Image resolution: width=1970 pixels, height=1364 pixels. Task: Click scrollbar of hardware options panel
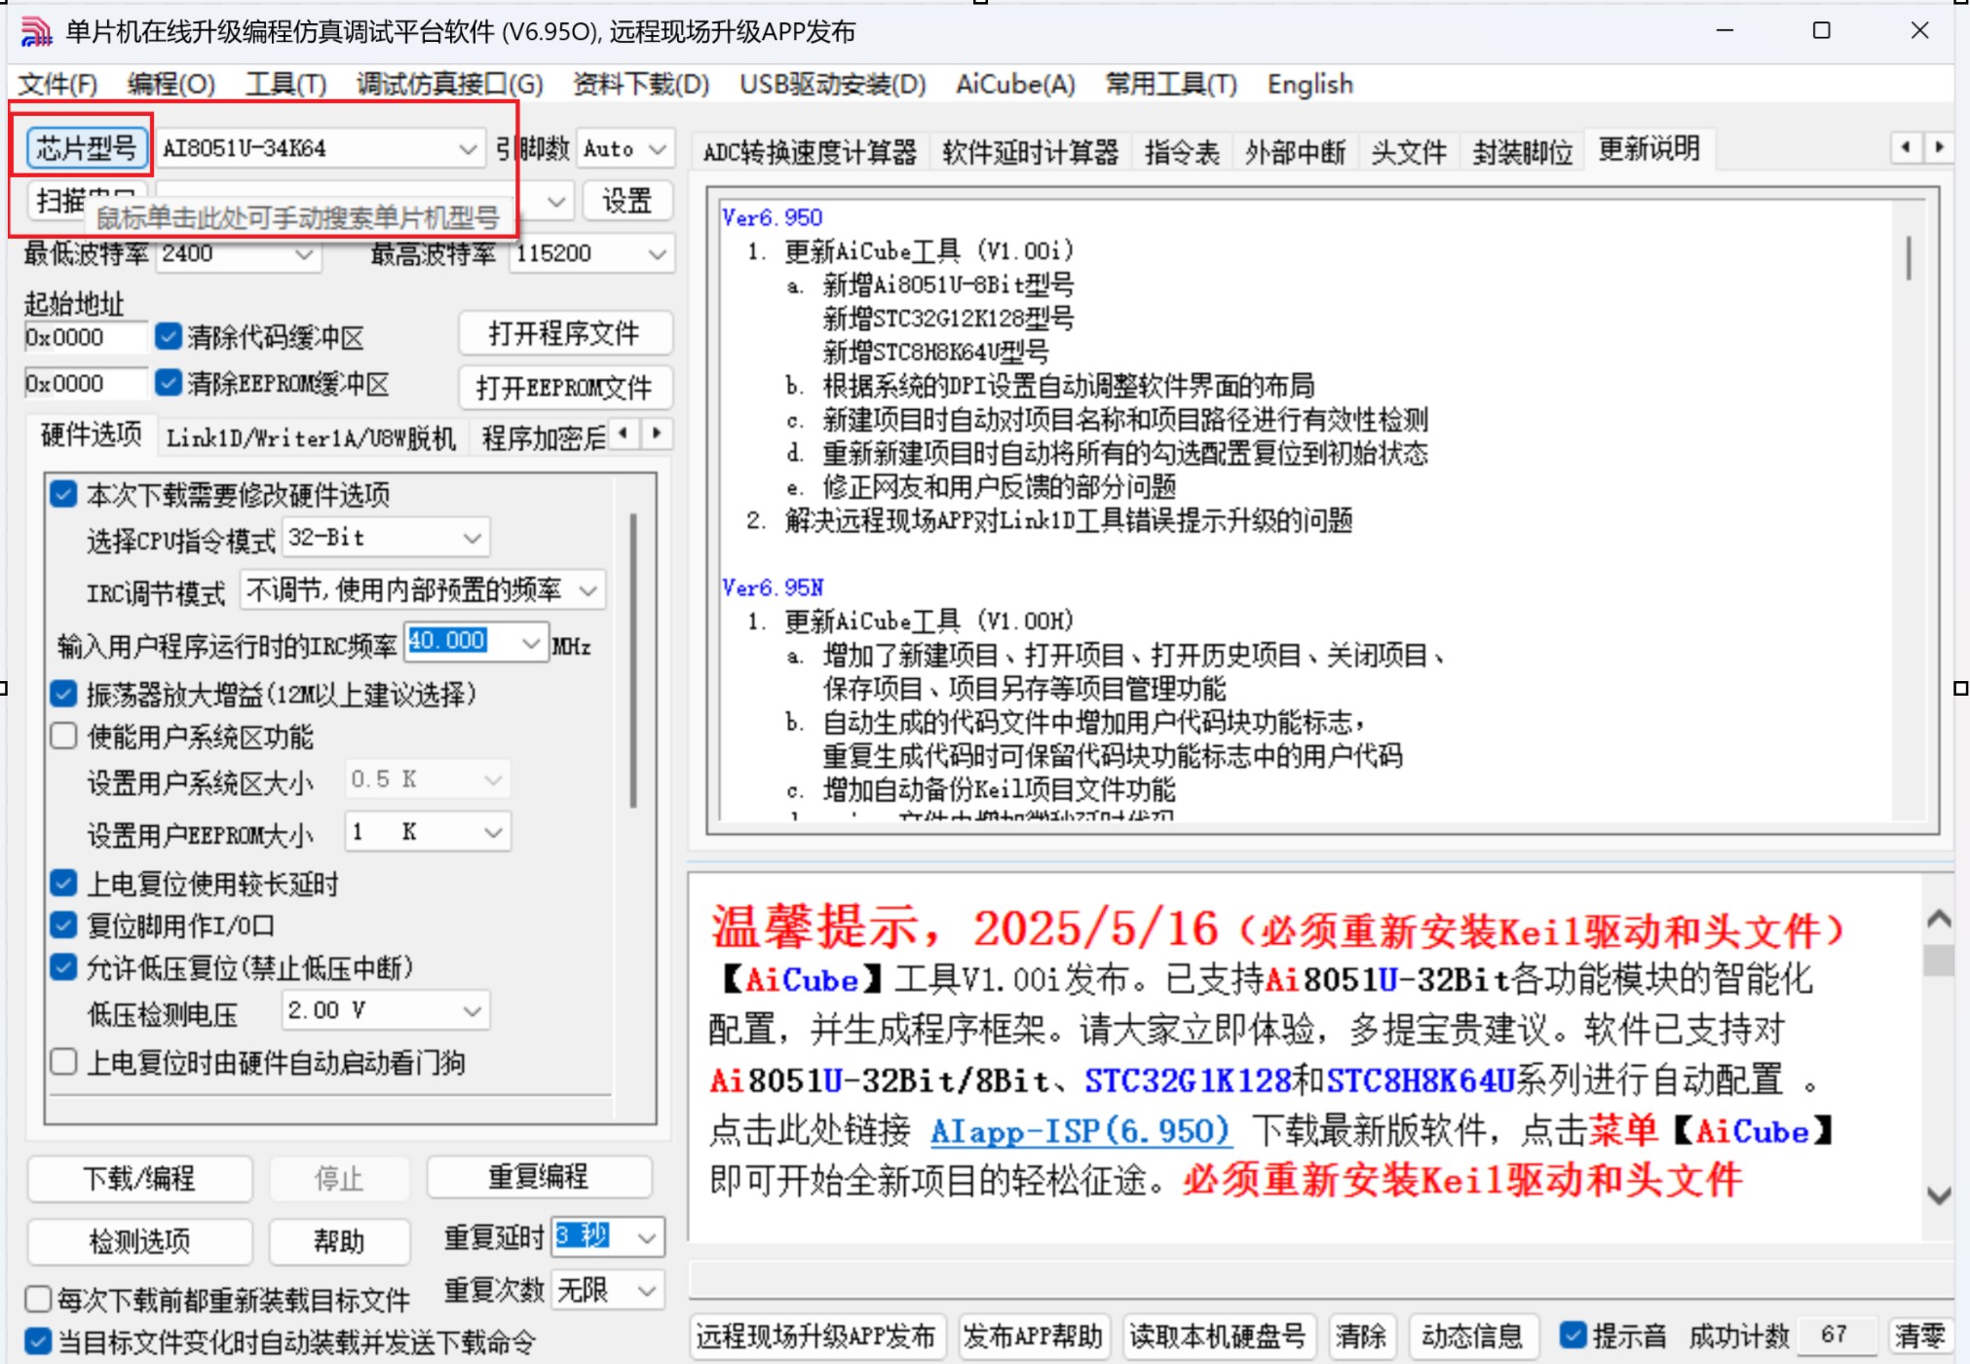coord(633,661)
